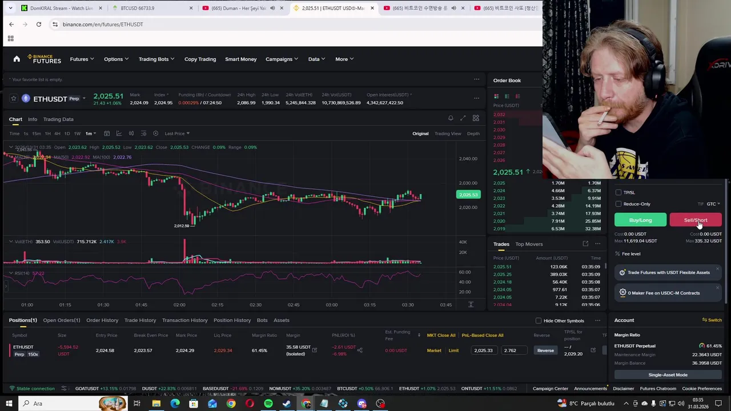Add ETHUSDT to favorites with star icon
The width and height of the screenshot is (731, 411).
(x=14, y=99)
